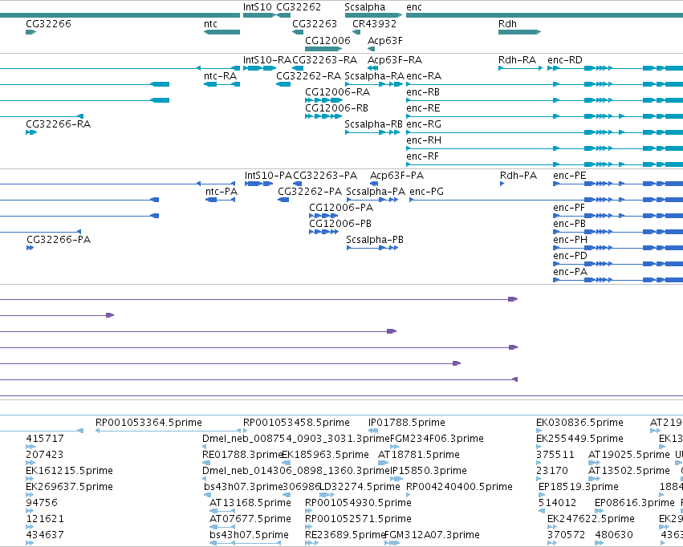
Task: Select the CR43932 gene label
Action: pos(375,23)
